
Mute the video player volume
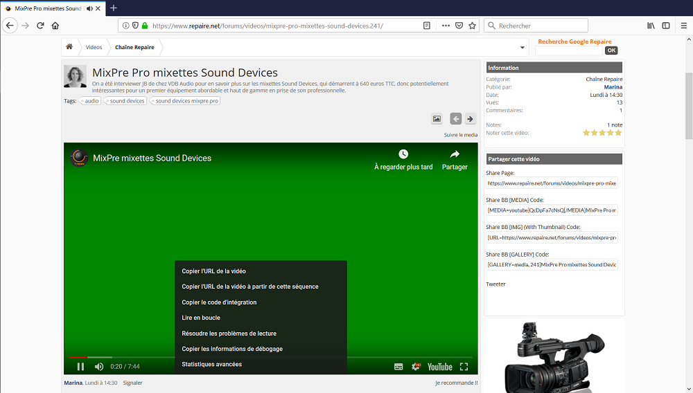(99, 367)
